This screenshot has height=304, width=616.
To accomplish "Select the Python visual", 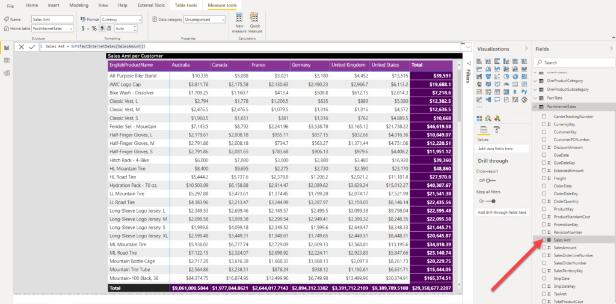I will [x=524, y=92].
